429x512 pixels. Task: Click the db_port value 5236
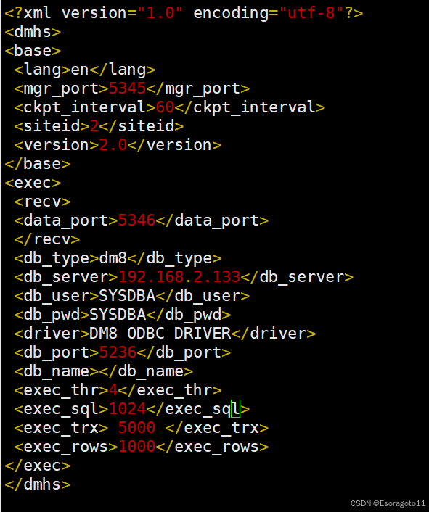tap(118, 352)
